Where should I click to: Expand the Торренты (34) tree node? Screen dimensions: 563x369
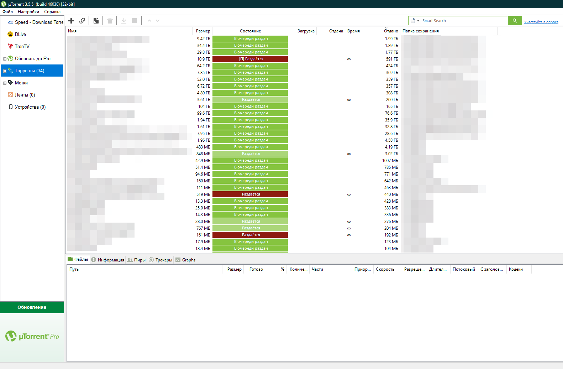(x=5, y=71)
